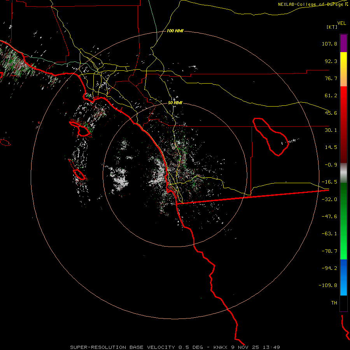Screen dimensions: 350x350
Task: Click the yellow segment of velocity color scale
Action: (343, 69)
